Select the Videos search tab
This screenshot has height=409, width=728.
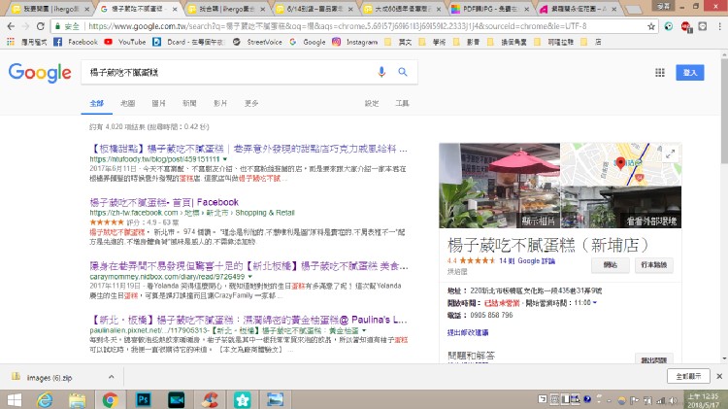[x=220, y=103]
